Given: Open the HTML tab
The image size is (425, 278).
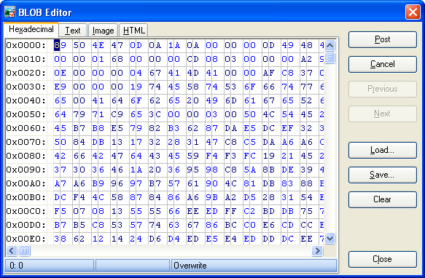Looking at the screenshot, I should click(x=133, y=31).
